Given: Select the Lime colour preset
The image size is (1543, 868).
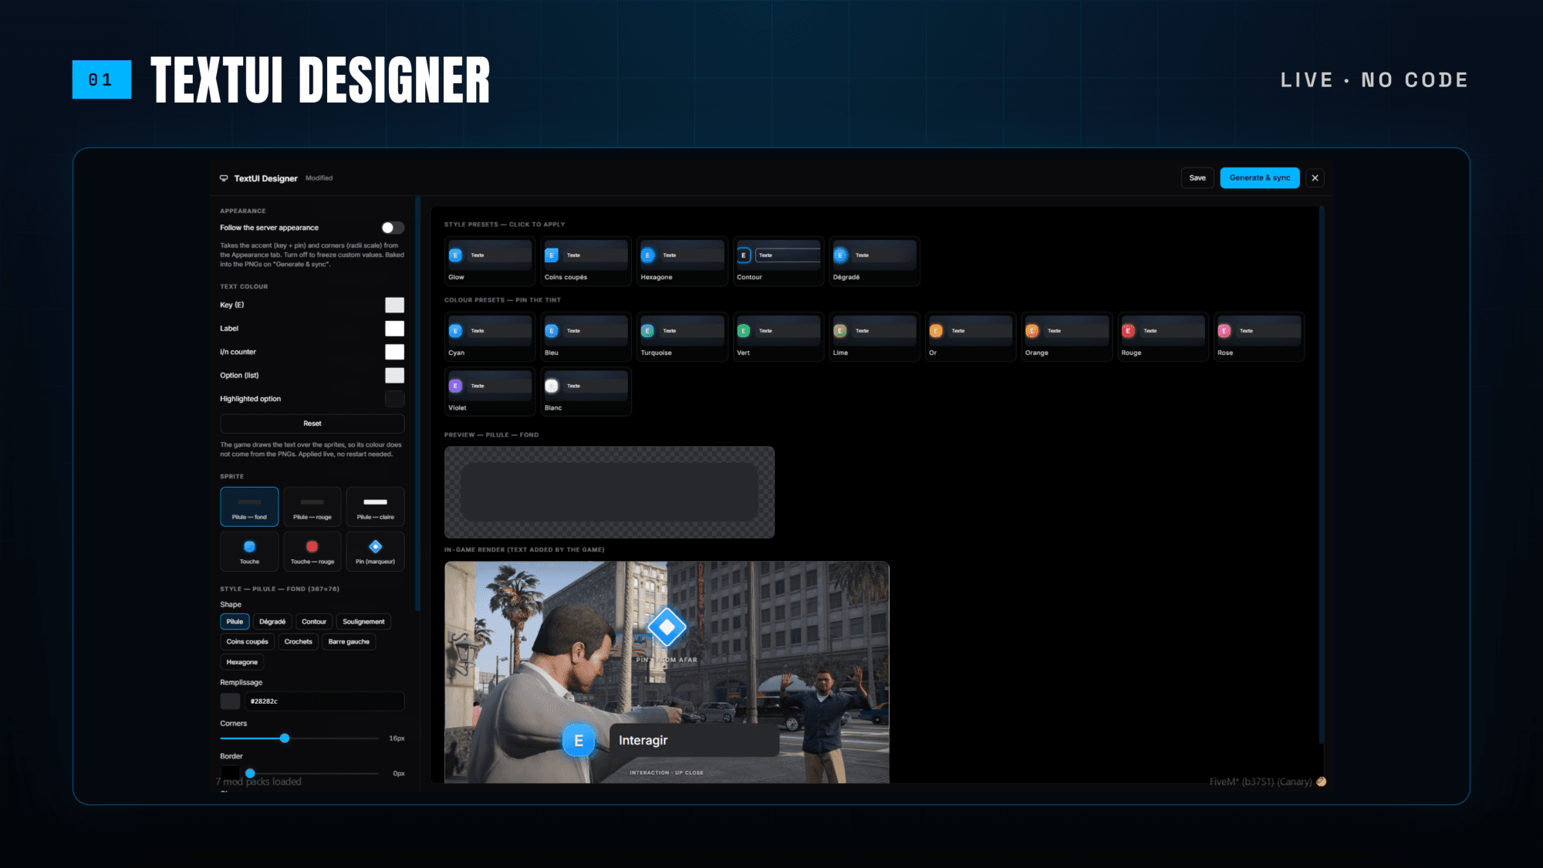Looking at the screenshot, I should tap(874, 337).
